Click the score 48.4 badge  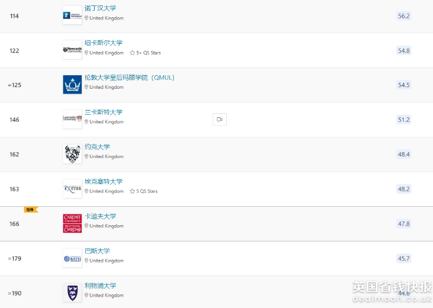pos(404,154)
